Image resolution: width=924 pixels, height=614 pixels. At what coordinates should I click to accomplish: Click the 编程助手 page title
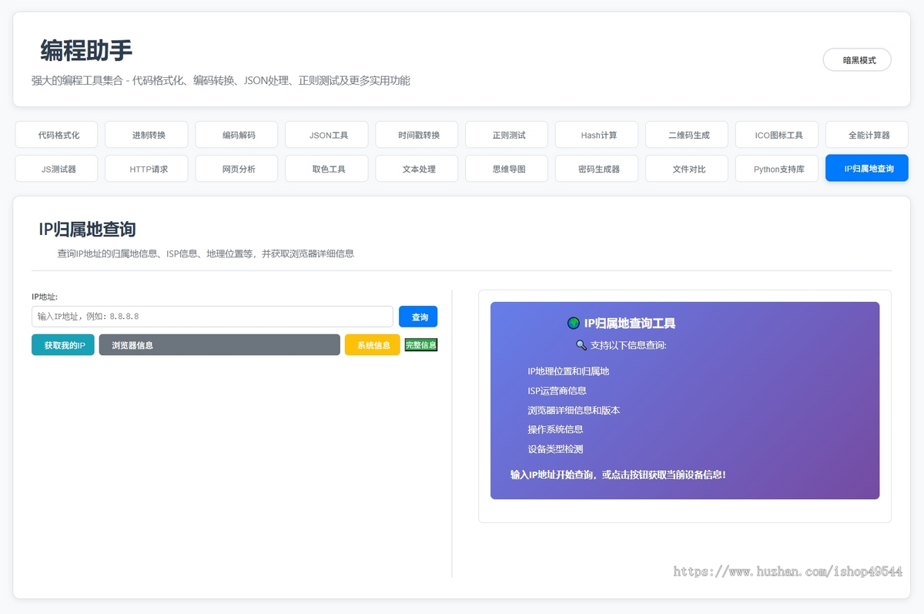(86, 51)
